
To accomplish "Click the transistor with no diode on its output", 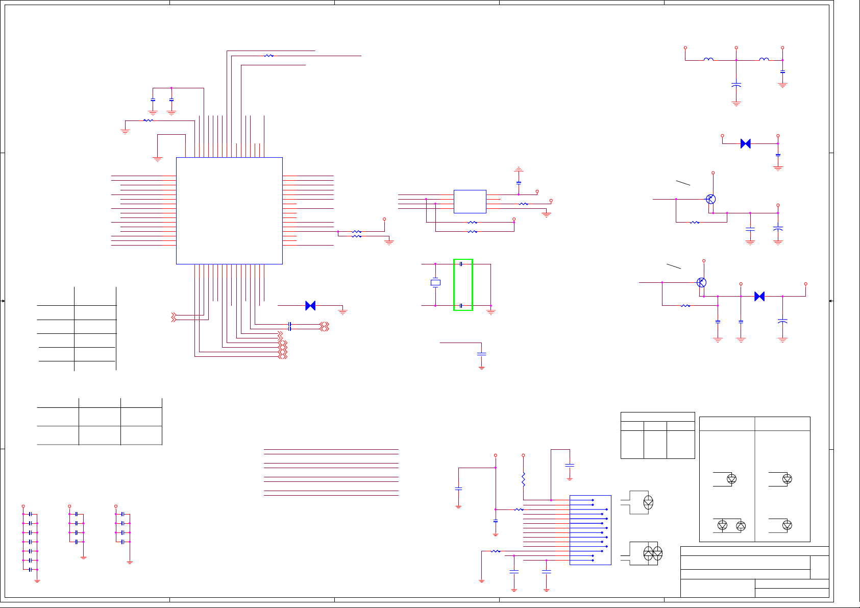I will coord(711,199).
